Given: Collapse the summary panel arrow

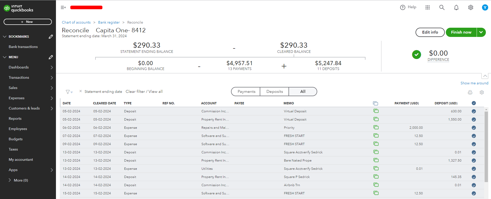Looking at the screenshot, I should (x=485, y=76).
